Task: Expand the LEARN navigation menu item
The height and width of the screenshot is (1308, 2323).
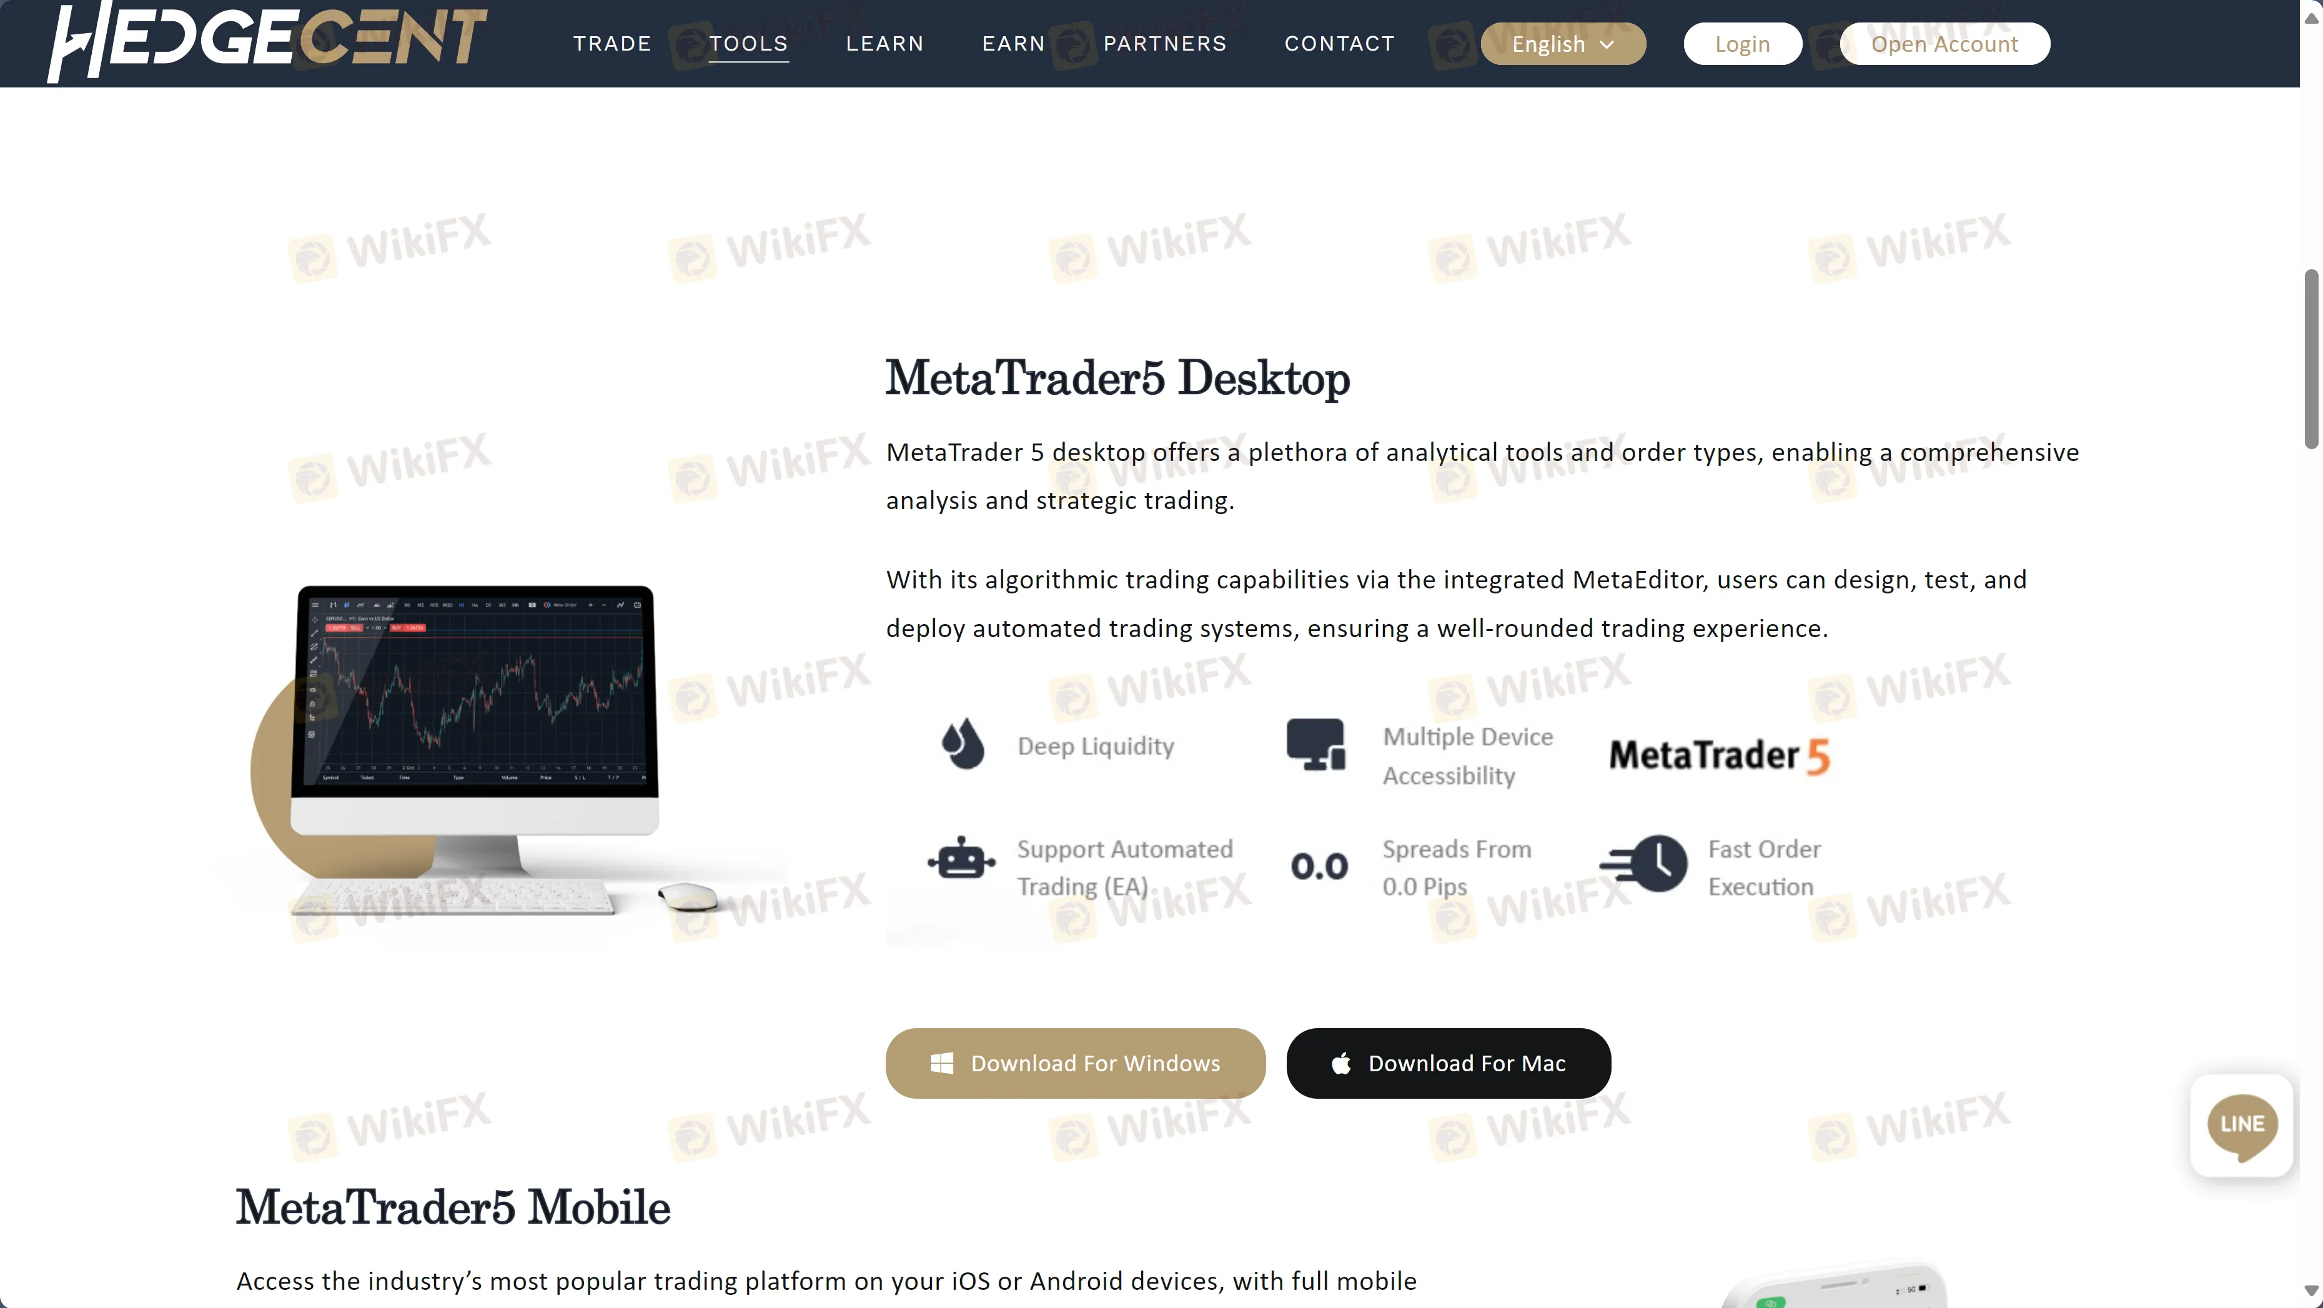Action: [884, 43]
